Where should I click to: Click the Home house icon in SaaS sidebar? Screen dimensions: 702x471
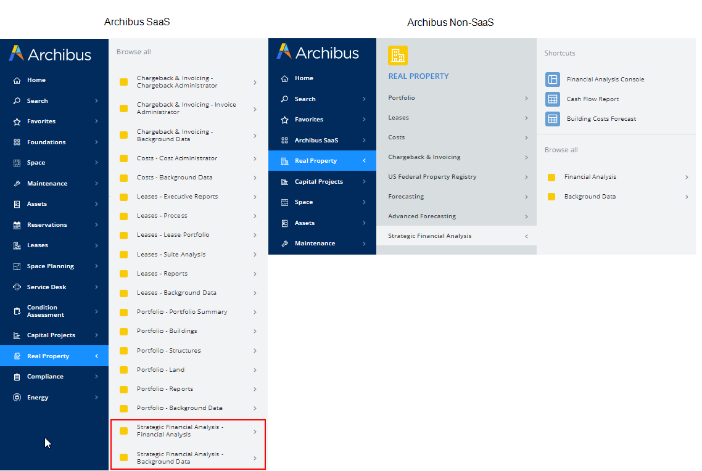tap(17, 80)
